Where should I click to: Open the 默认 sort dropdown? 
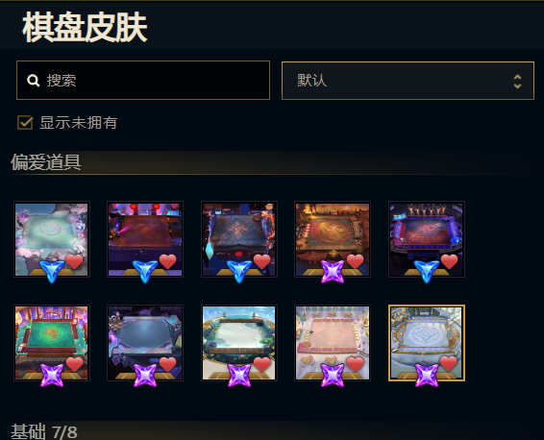click(x=408, y=81)
